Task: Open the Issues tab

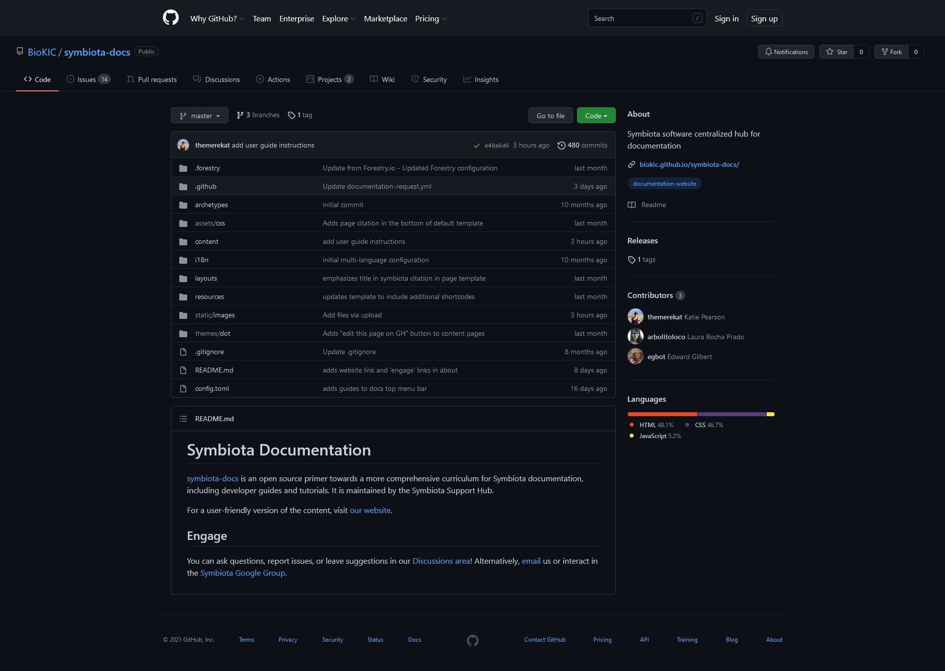Action: (88, 79)
